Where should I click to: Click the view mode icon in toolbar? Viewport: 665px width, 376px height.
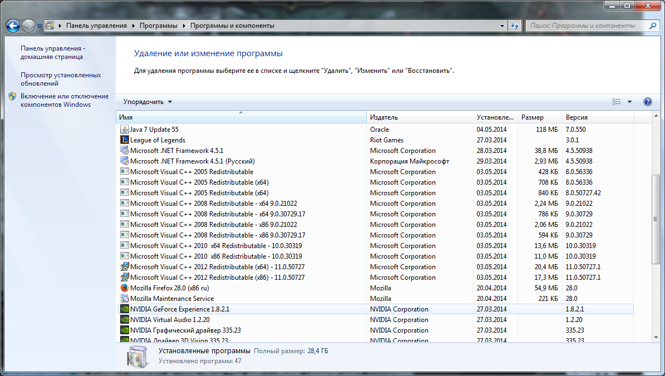point(616,102)
